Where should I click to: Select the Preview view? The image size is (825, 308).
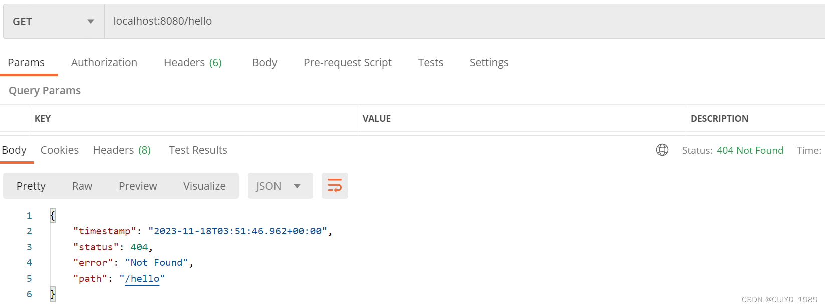(138, 186)
